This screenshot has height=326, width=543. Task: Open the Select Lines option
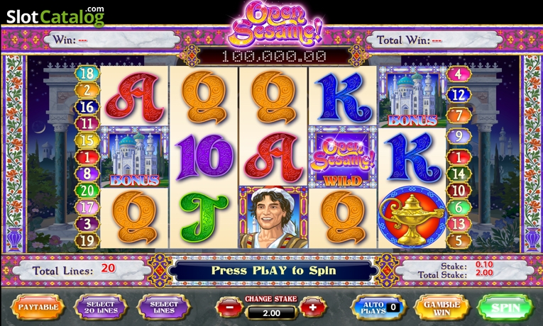[164, 307]
